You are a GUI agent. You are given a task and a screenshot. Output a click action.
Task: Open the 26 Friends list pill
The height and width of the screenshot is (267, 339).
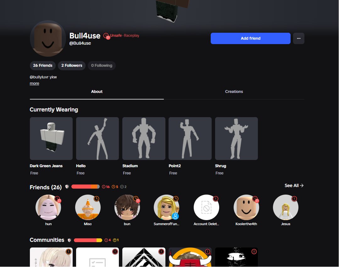coord(42,65)
